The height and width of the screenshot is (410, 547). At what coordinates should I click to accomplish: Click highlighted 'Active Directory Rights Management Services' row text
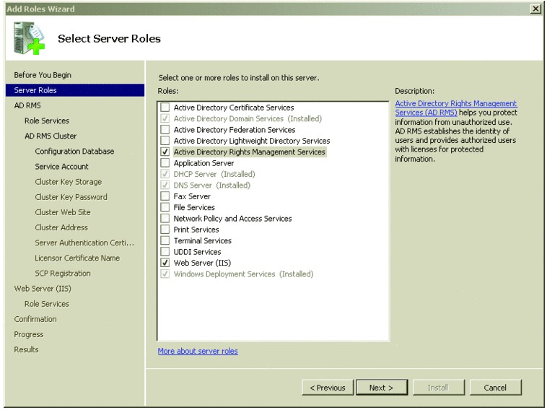coord(250,152)
